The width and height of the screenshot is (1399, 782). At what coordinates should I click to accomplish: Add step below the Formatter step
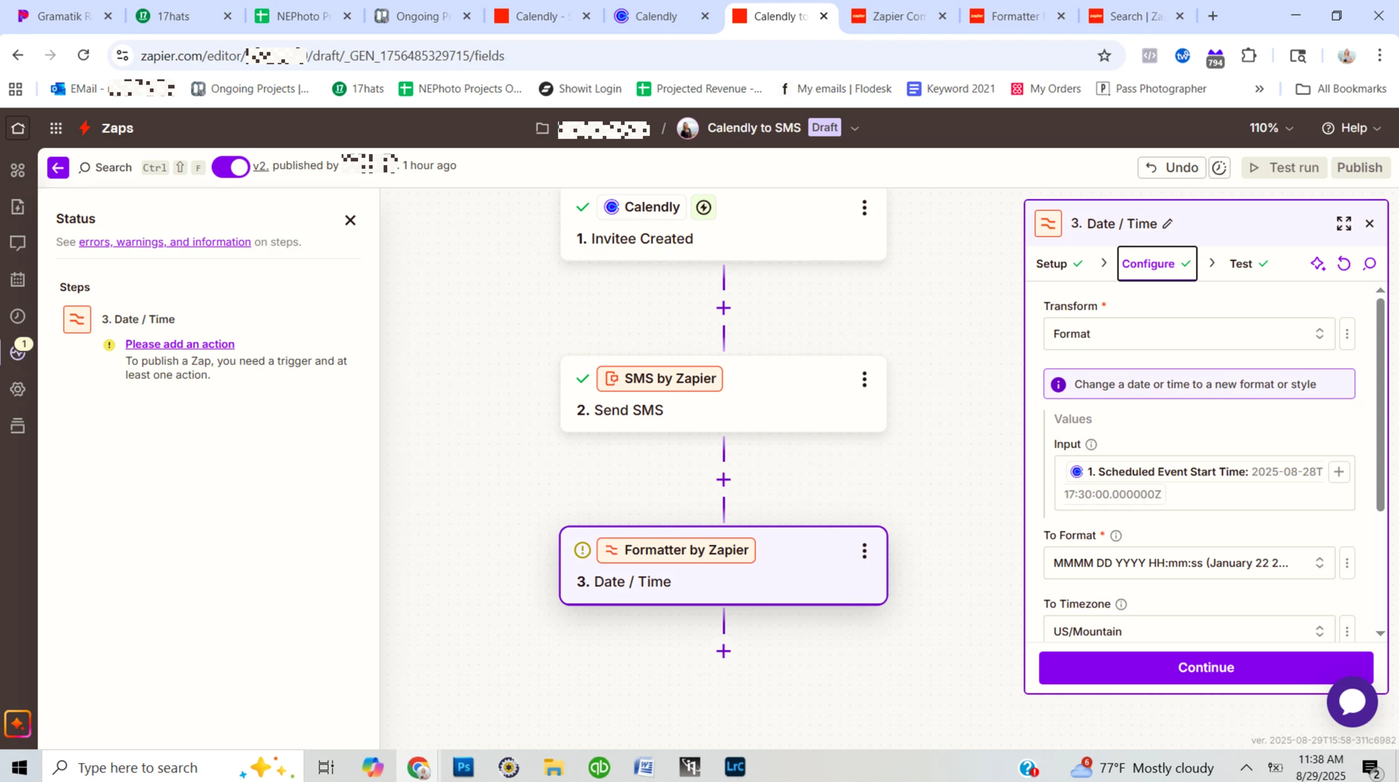coord(723,651)
